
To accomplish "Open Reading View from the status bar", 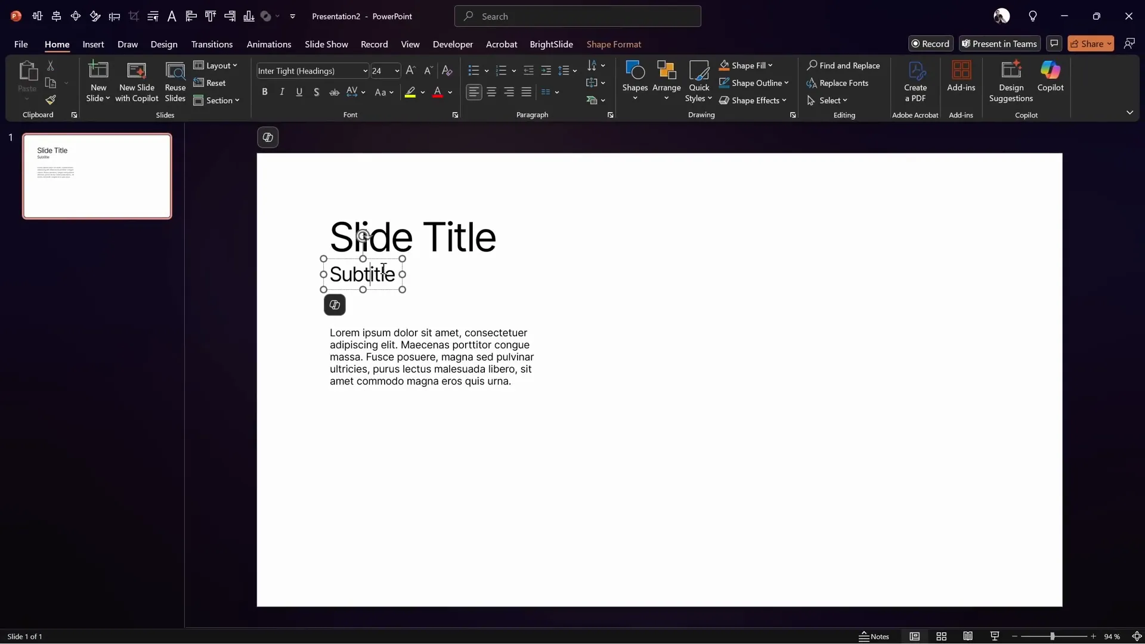I will click(968, 636).
